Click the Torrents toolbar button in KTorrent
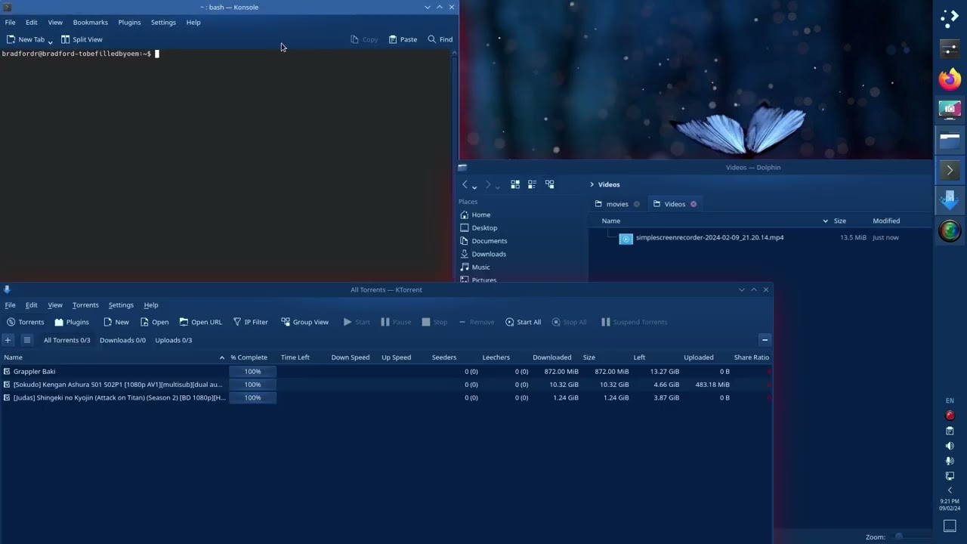This screenshot has width=967, height=544. click(25, 322)
